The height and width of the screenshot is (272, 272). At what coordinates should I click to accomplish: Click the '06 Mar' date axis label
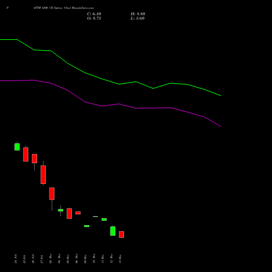coord(77,258)
